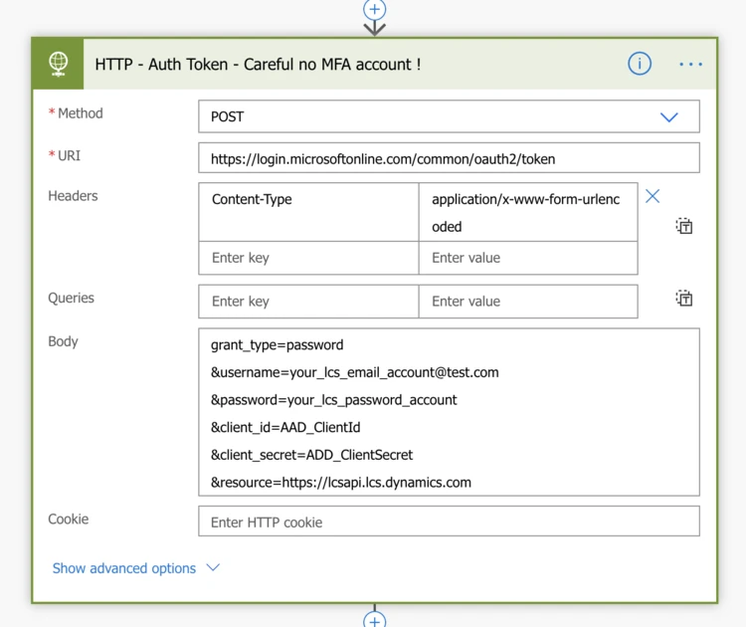Click the Queries Enter value field
Viewport: 746px width, 627px height.
(527, 302)
